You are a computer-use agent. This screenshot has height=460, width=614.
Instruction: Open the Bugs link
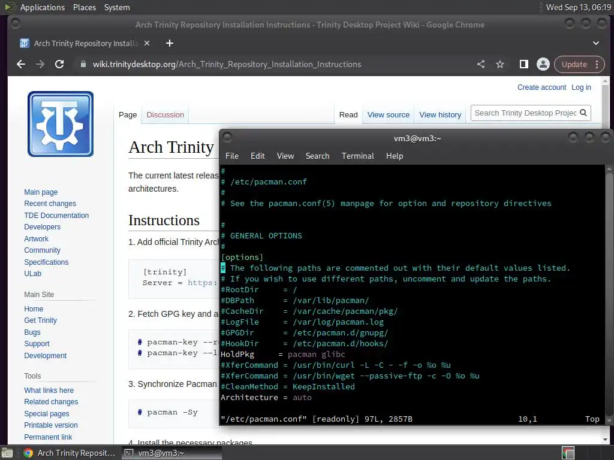(32, 332)
